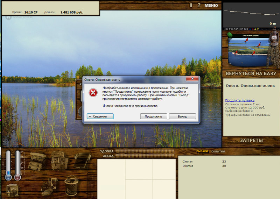Screen dimensions: 280x199
Task: Click ВЕРНУТЬСЯ НА БАЗУ to return to base
Action: (x=251, y=73)
